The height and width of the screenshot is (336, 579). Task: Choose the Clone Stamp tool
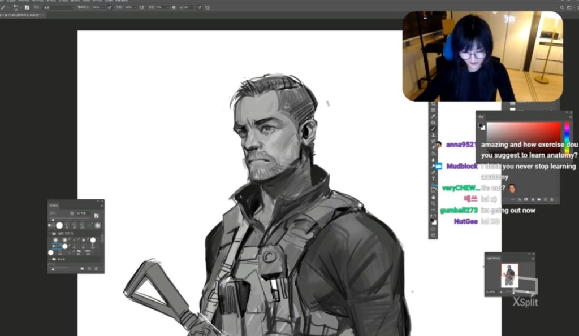click(433, 135)
